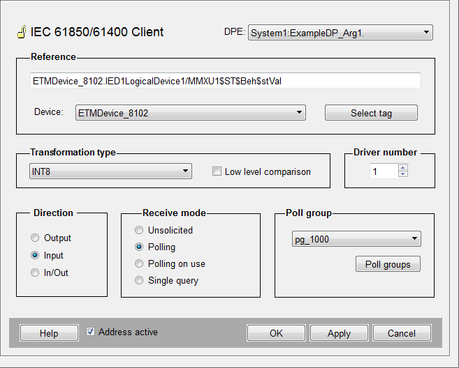
Task: Select the Output direction radio button
Action: [x=35, y=238]
